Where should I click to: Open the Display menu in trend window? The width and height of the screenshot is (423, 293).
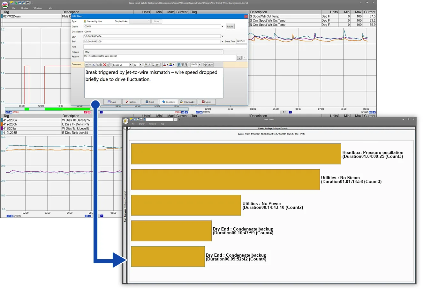(x=25, y=8)
